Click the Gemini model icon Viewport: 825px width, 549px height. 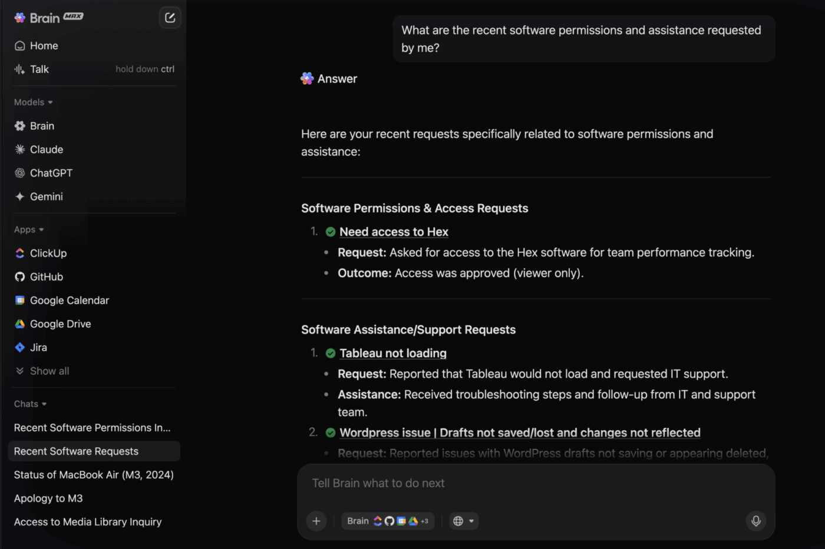pos(19,197)
